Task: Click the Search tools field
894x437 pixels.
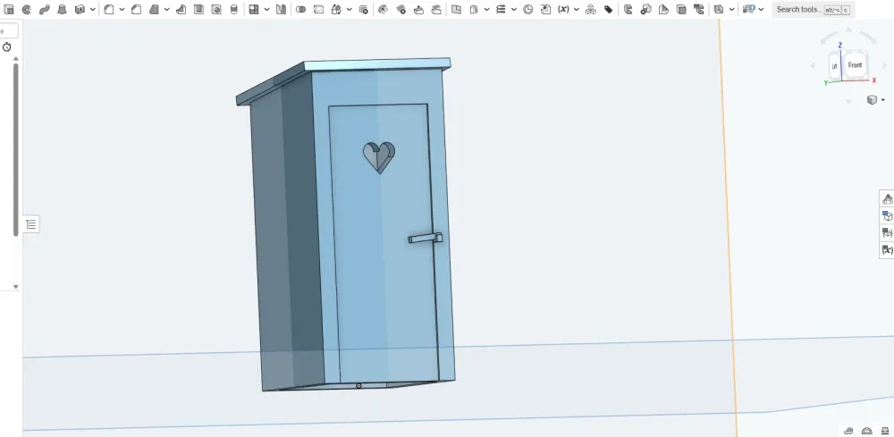Action: pos(799,9)
